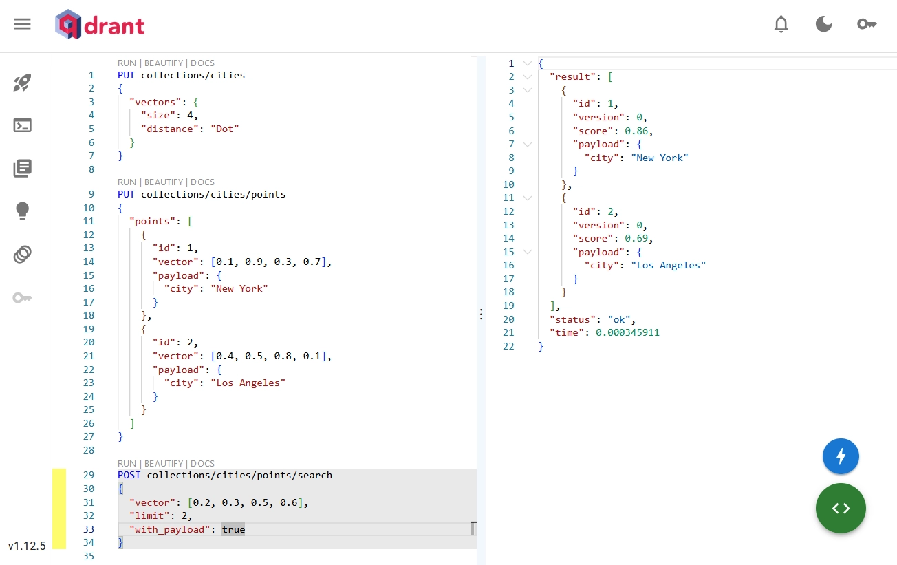Image resolution: width=897 pixels, height=565 pixels.
Task: Open the Collections page in sidebar
Action: (x=23, y=169)
